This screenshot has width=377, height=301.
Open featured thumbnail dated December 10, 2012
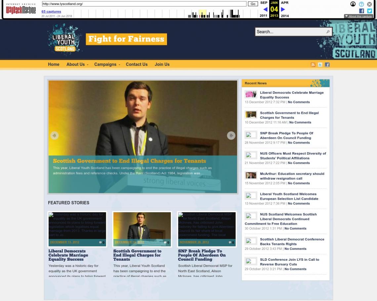click(x=142, y=229)
